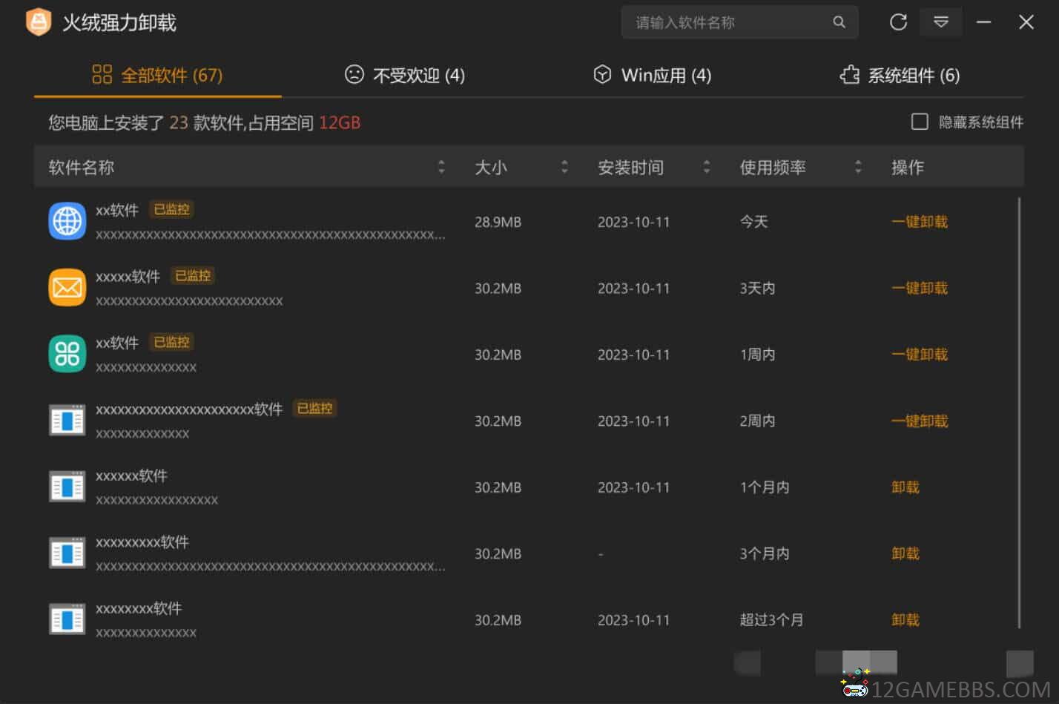Viewport: 1059px width, 704px height.
Task: Click the blue globe software icon
Action: point(67,221)
